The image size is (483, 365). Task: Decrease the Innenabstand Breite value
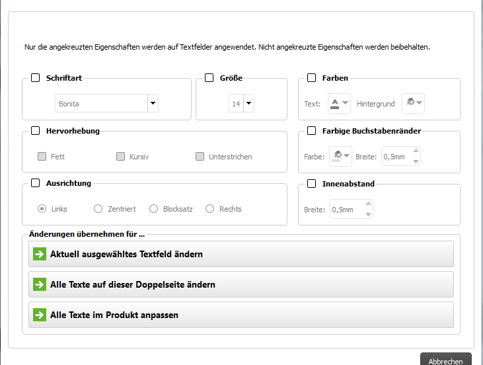tap(369, 214)
